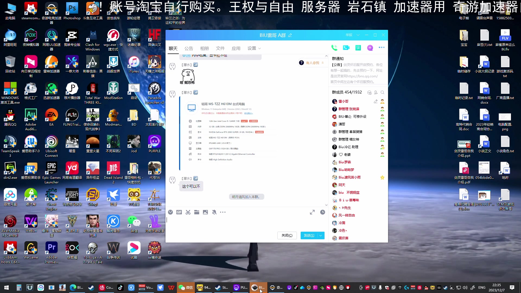
Task: Search group members with the magnifier icon
Action: tap(383, 93)
